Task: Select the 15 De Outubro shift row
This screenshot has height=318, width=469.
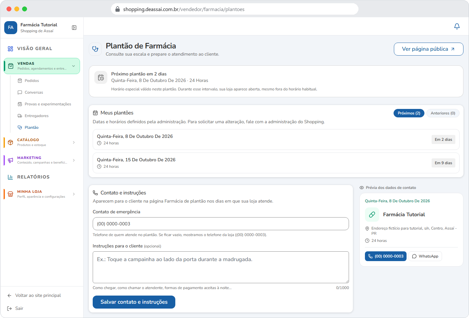Action: click(276, 163)
